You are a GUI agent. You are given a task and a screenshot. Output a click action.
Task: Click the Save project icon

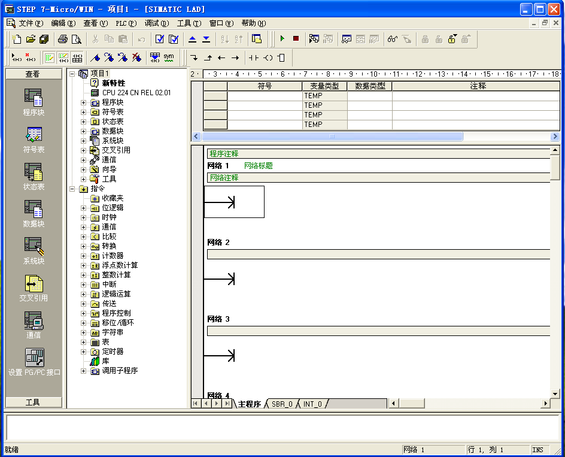[x=44, y=39]
